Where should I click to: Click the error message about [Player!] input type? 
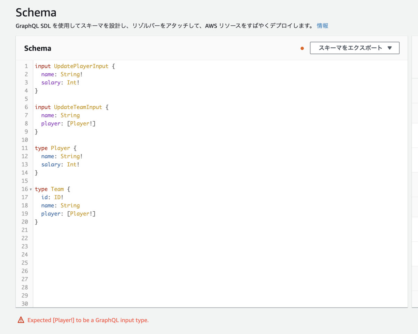(88, 320)
